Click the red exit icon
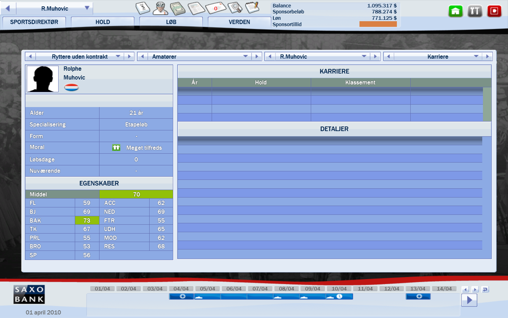Viewport: 508px width, 318px height. [x=494, y=11]
